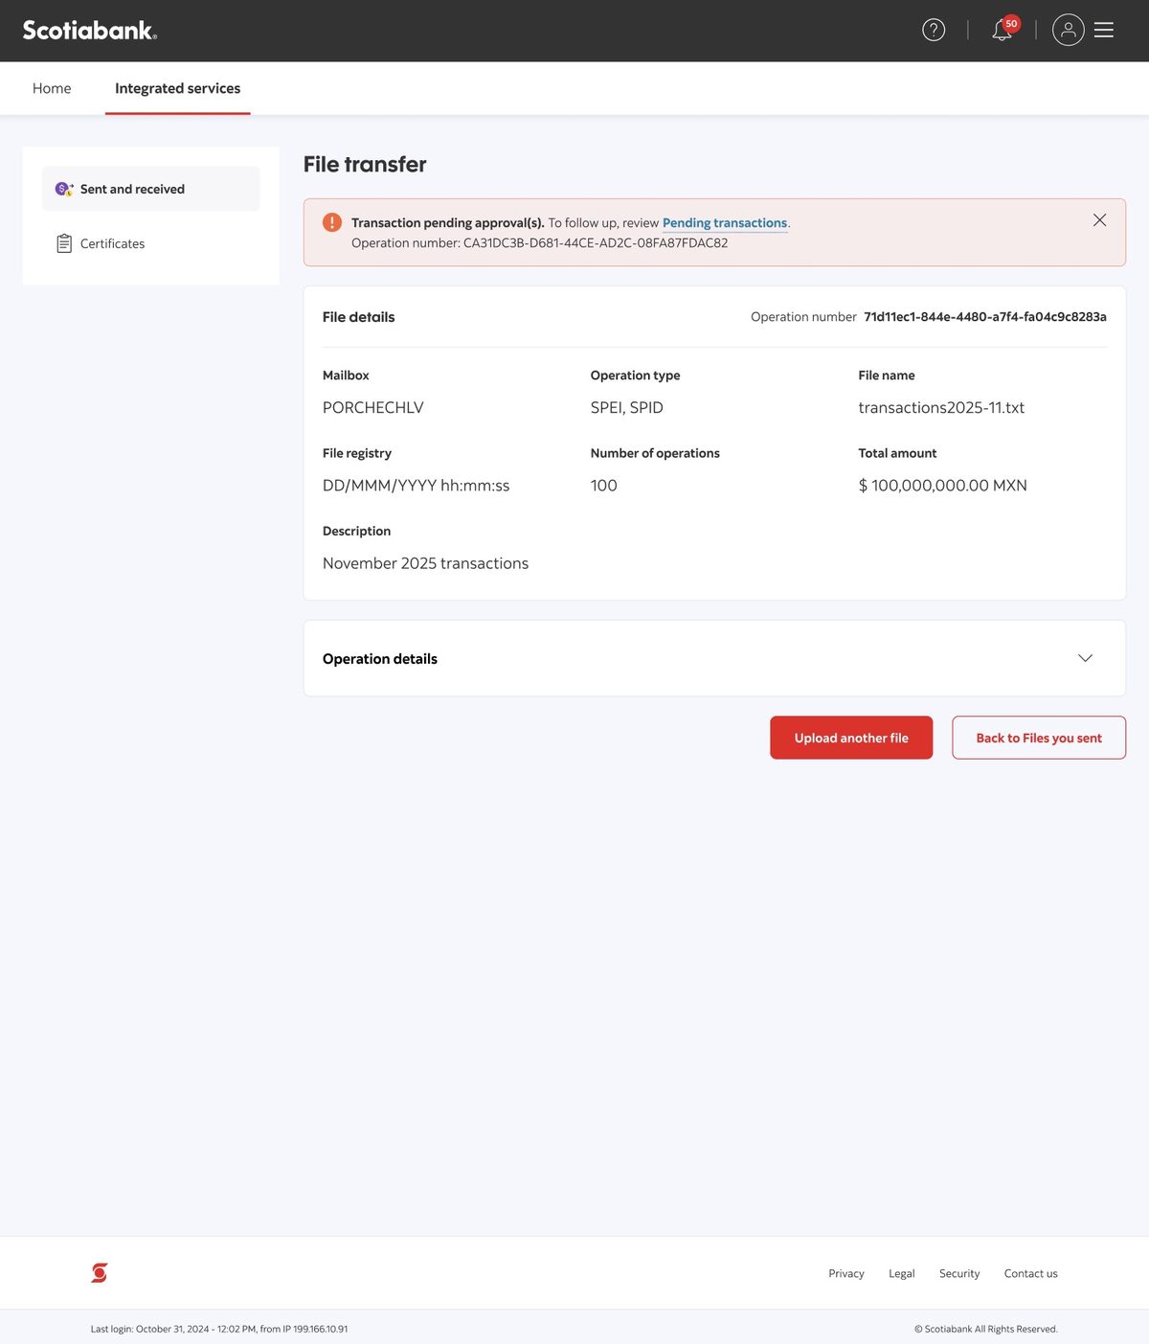
Task: Open the help question mark icon
Action: pyautogui.click(x=934, y=30)
